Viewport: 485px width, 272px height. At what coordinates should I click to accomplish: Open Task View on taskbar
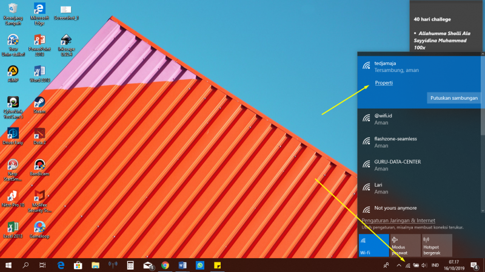pyautogui.click(x=42, y=265)
